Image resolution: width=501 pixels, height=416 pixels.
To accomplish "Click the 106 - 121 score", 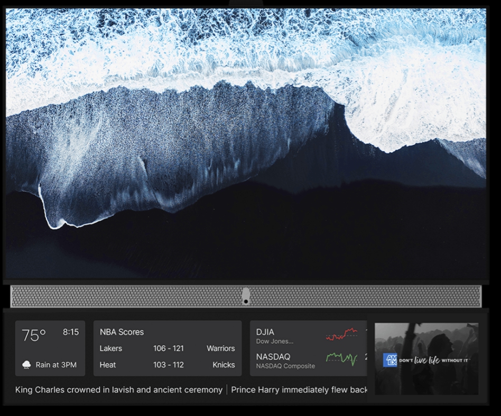I will click(169, 348).
